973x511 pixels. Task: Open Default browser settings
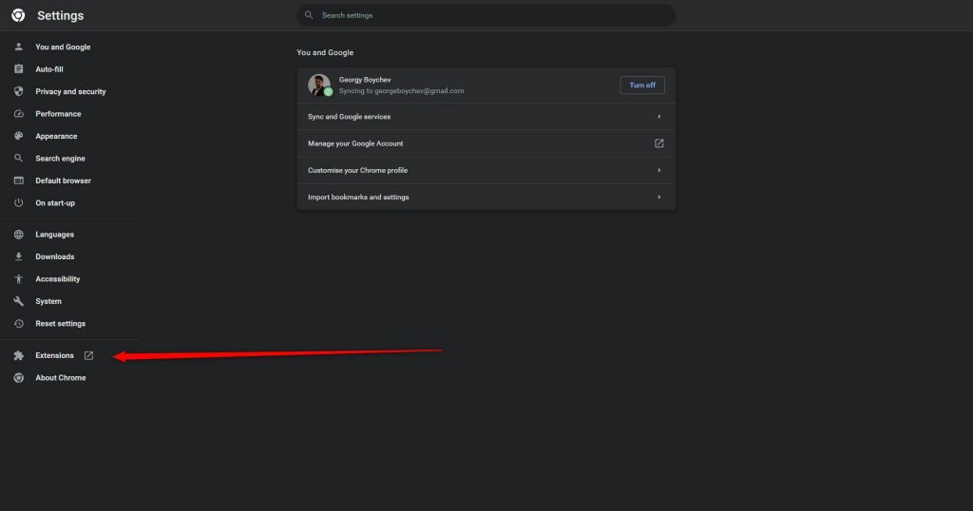(63, 180)
